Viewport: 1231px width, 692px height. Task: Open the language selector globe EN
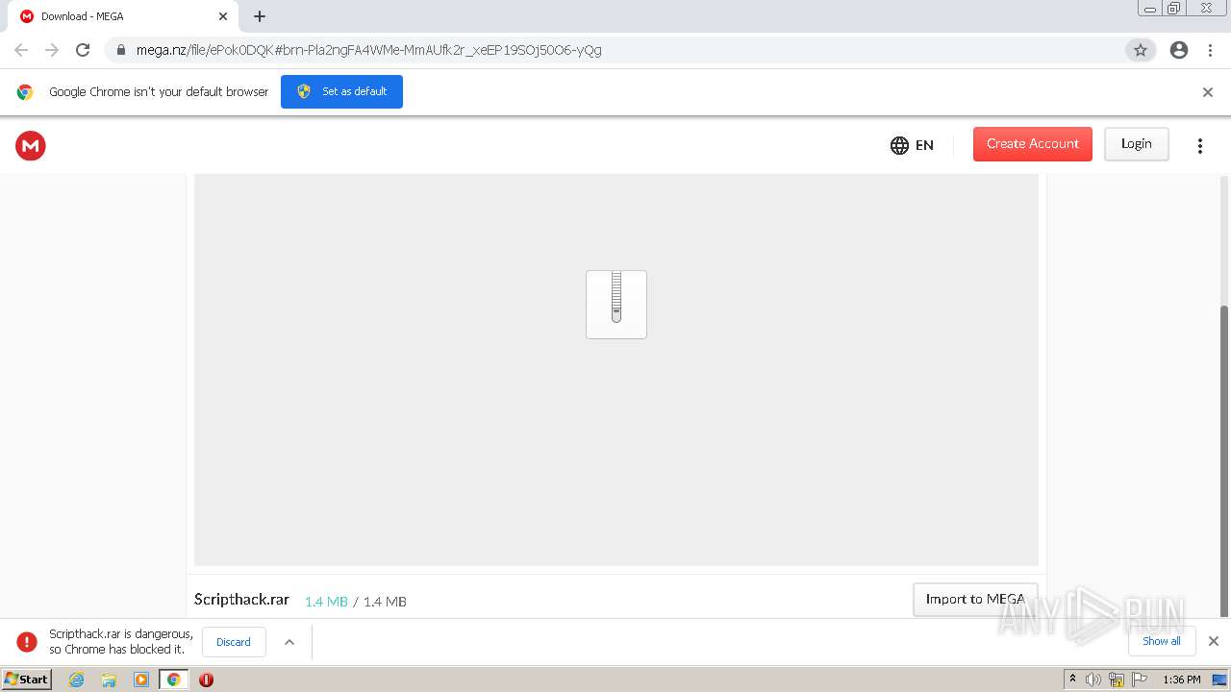[x=912, y=145]
